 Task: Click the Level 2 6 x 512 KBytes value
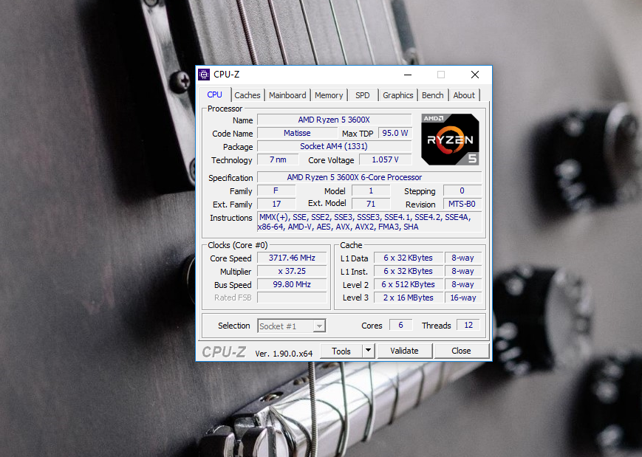[x=409, y=284]
